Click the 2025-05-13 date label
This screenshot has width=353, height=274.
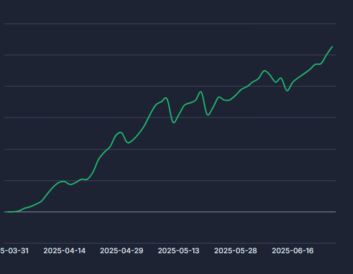(179, 251)
